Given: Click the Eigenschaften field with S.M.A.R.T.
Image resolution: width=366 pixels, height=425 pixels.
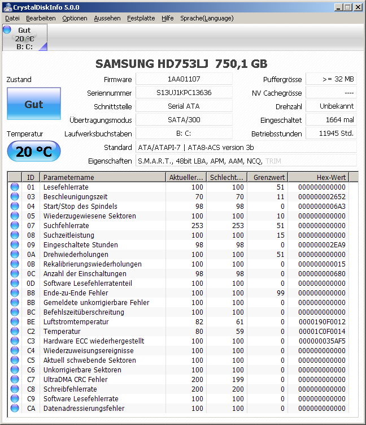Looking at the screenshot, I should [x=246, y=161].
